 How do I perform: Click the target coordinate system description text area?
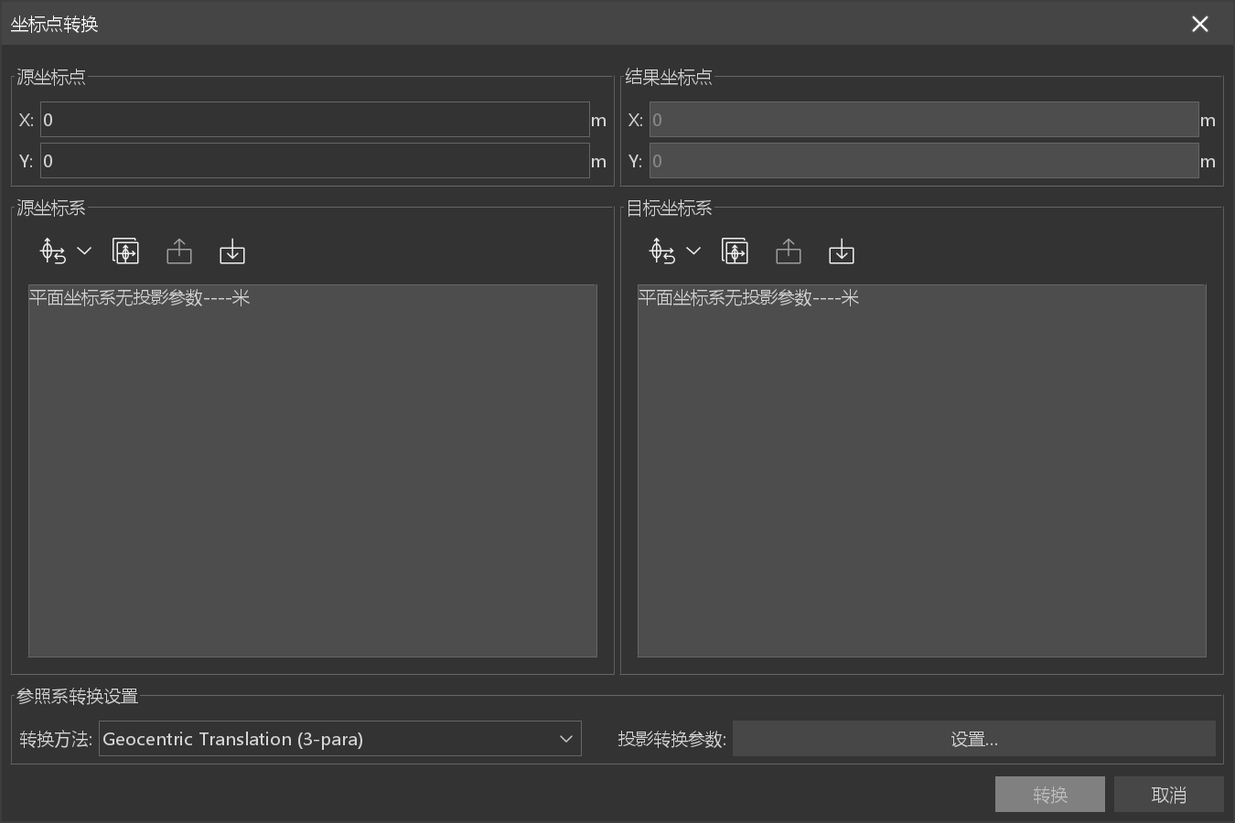pos(921,471)
